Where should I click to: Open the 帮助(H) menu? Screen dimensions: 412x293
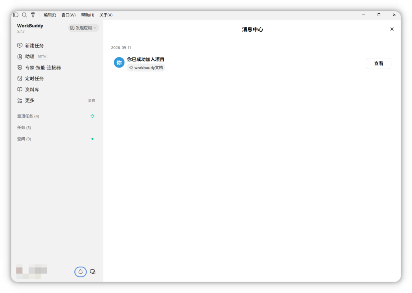click(87, 15)
